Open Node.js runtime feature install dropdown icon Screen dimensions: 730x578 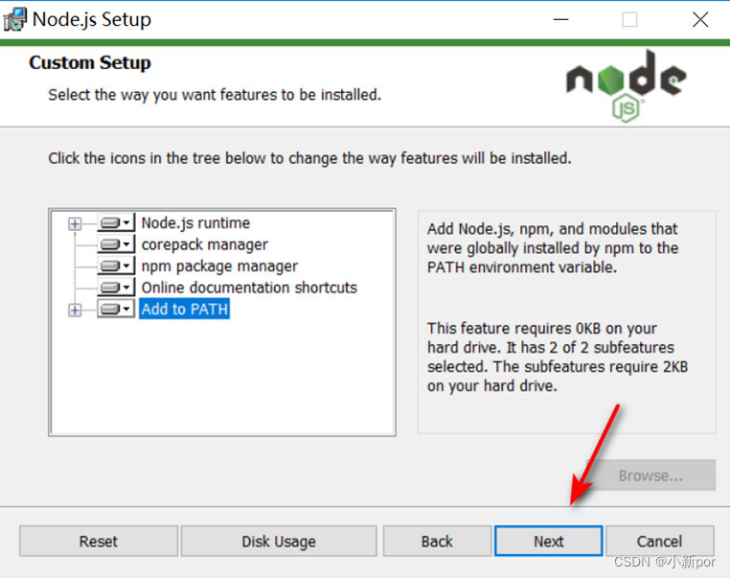click(116, 222)
